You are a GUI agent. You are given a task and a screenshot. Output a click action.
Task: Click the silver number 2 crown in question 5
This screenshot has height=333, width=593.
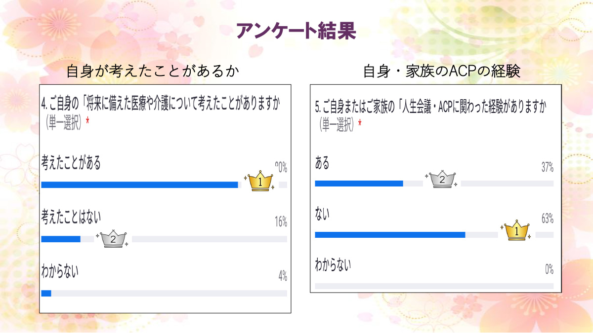(x=442, y=180)
